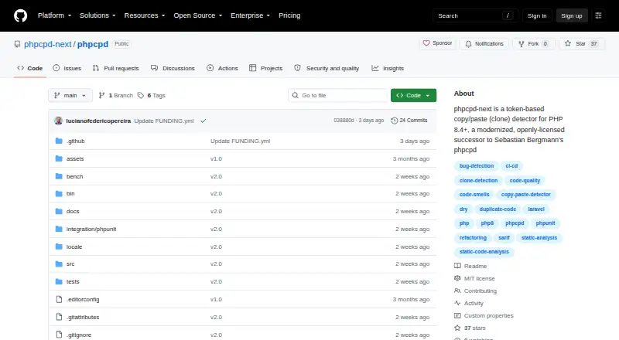
Task: Open the 37 stars link
Action: [470, 328]
